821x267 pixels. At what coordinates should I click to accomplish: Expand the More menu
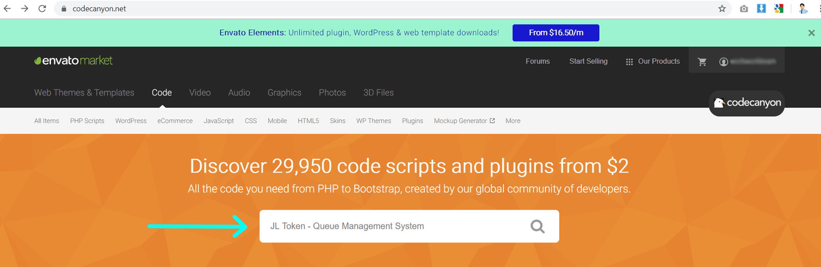click(x=513, y=121)
